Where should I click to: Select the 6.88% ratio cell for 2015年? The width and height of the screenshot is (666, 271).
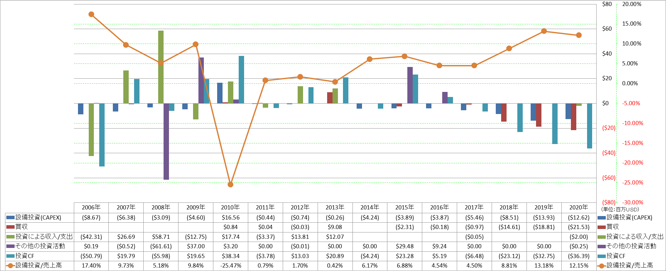[x=404, y=266]
